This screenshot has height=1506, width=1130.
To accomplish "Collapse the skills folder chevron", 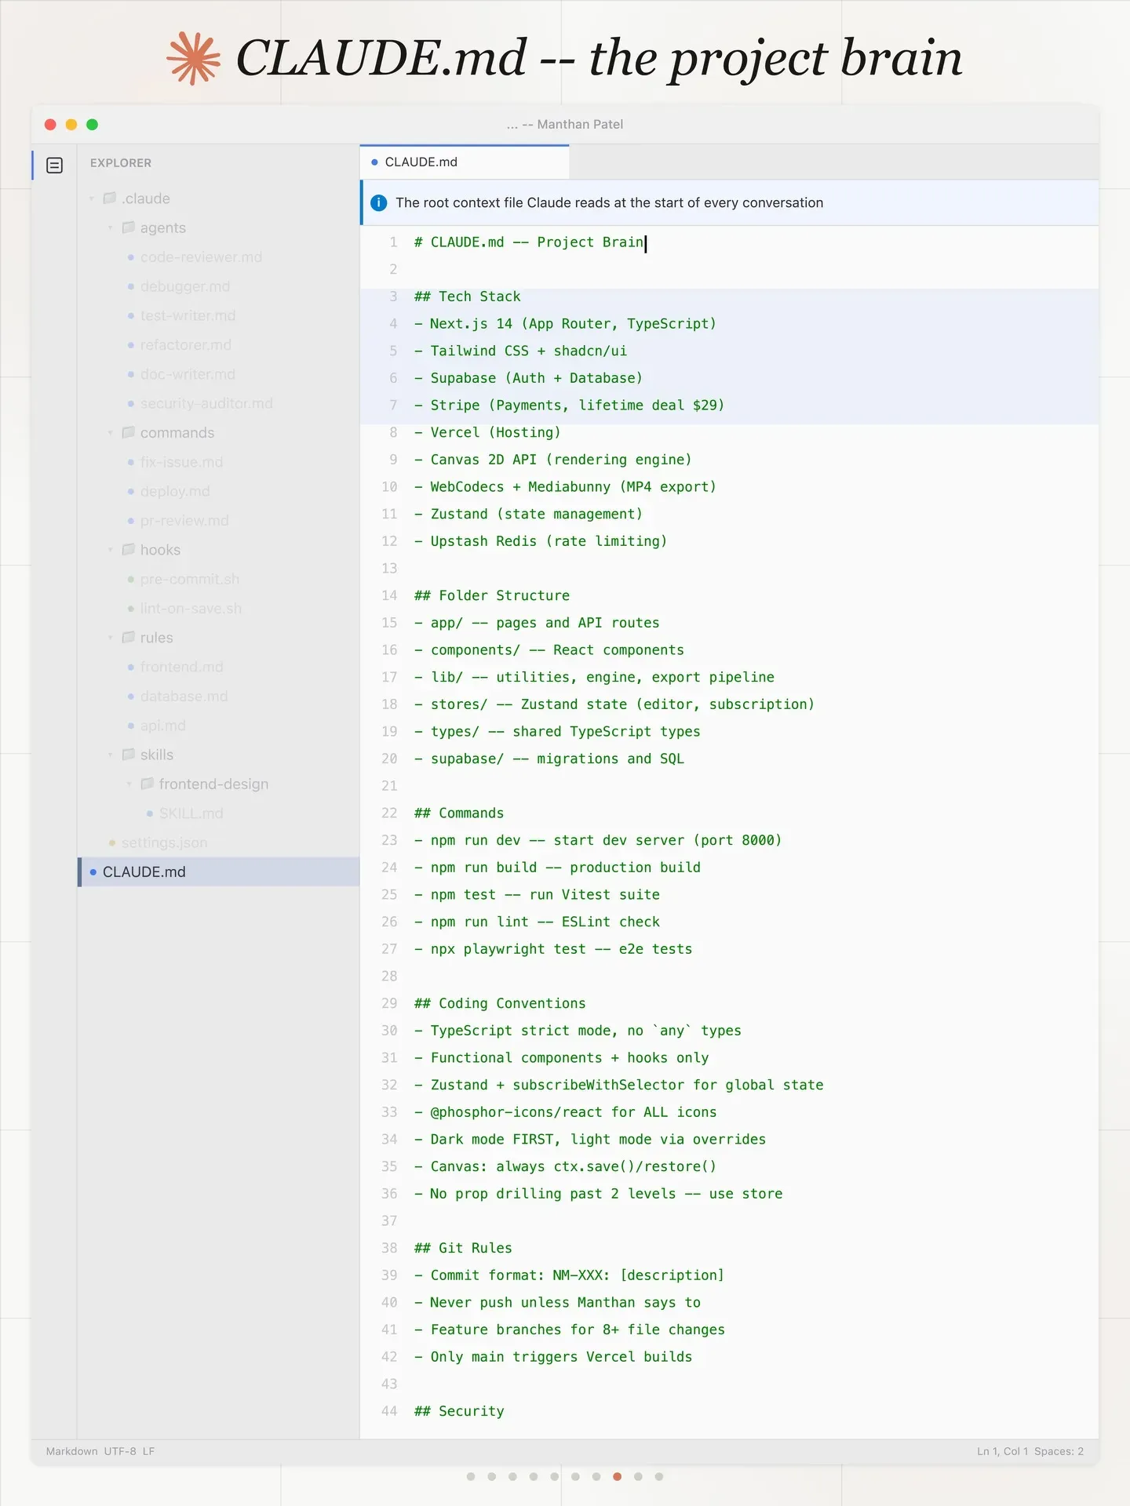I will [111, 755].
